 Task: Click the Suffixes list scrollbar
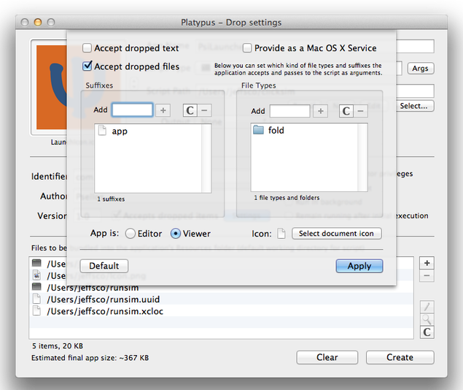[206, 158]
